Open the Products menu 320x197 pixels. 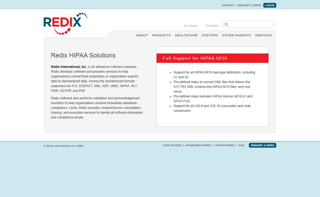161,35
